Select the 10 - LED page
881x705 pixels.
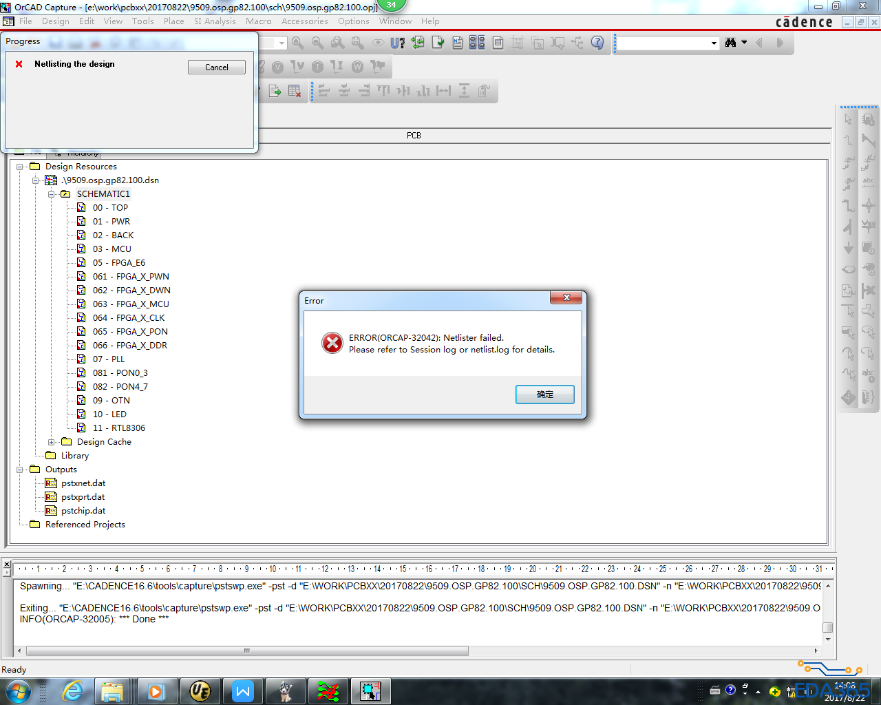pyautogui.click(x=109, y=414)
